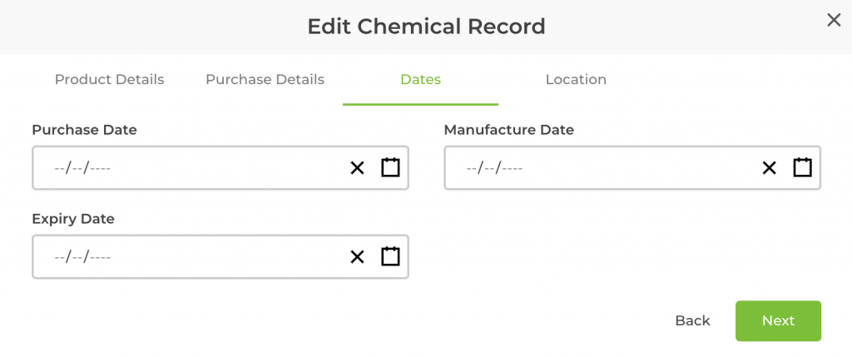This screenshot has height=357, width=852.
Task: Click the Edit Chemical Record heading
Action: pos(426,26)
